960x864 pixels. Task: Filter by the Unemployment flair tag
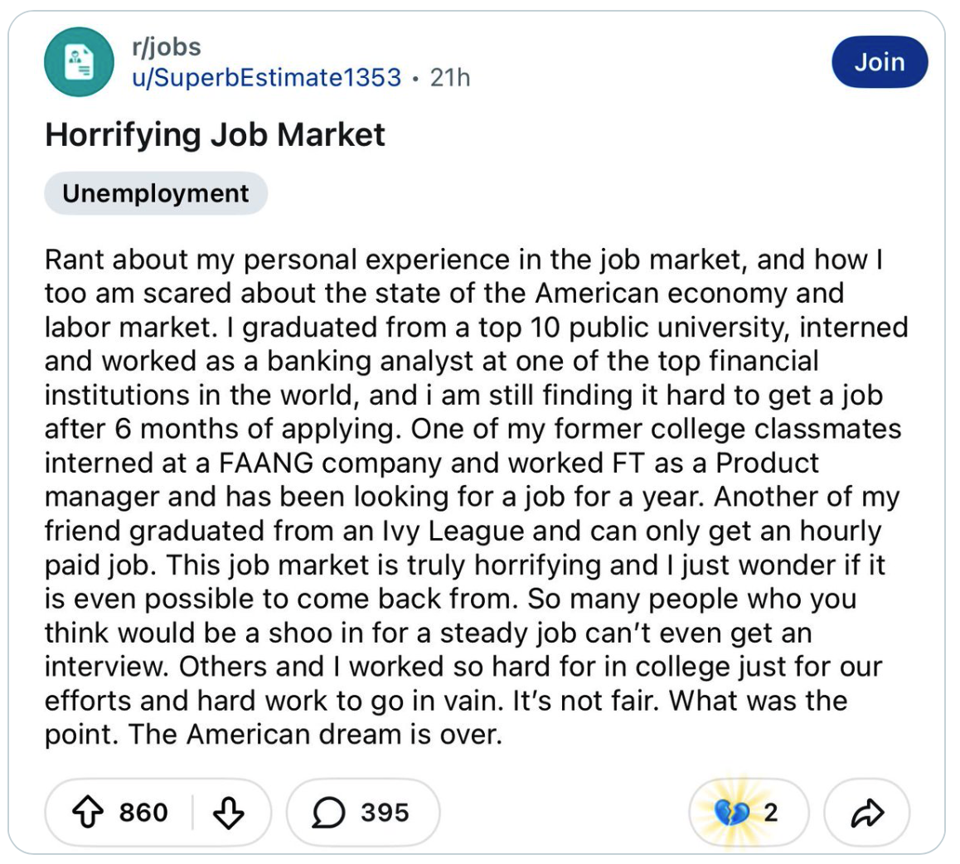pos(156,193)
